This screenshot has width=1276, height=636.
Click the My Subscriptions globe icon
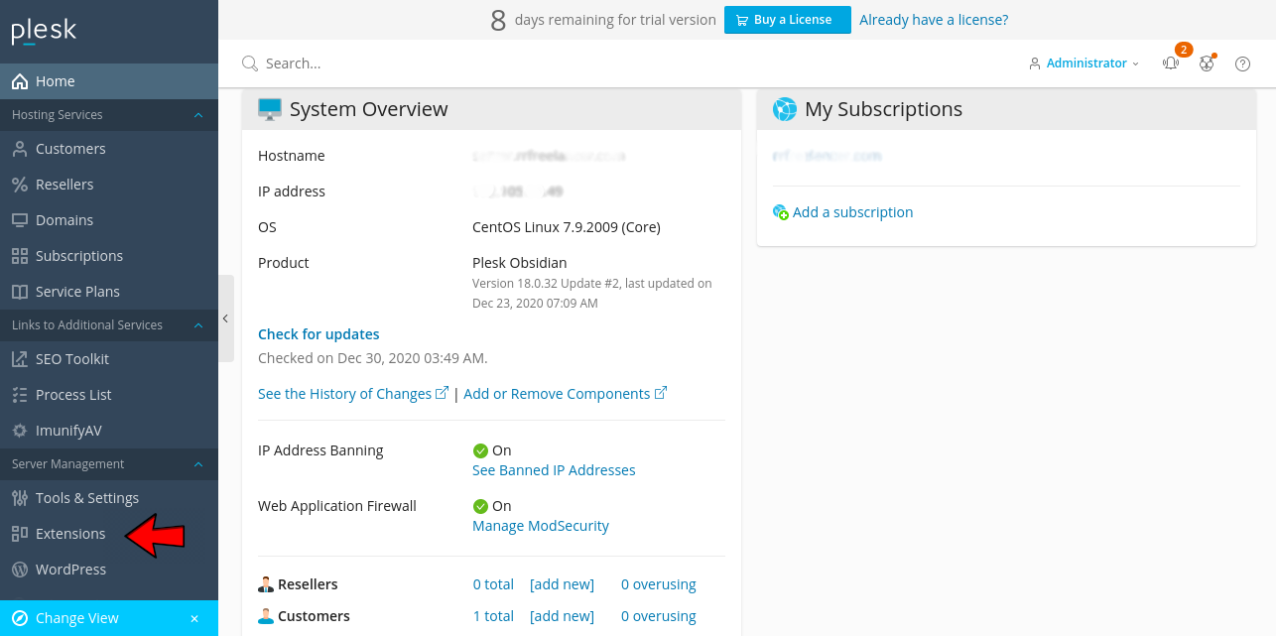click(x=785, y=109)
